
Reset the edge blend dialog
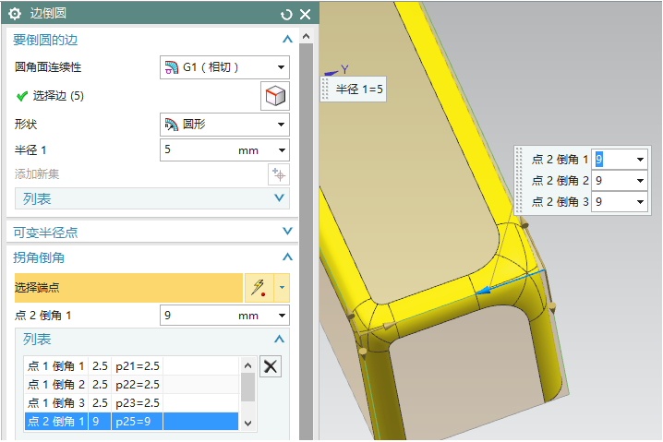point(286,14)
